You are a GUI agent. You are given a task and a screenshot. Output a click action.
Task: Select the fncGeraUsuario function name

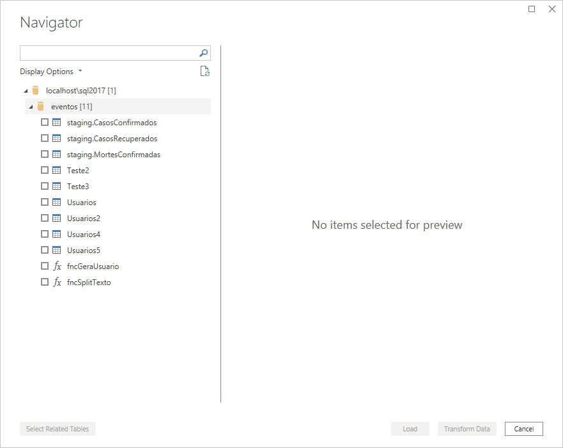point(93,266)
